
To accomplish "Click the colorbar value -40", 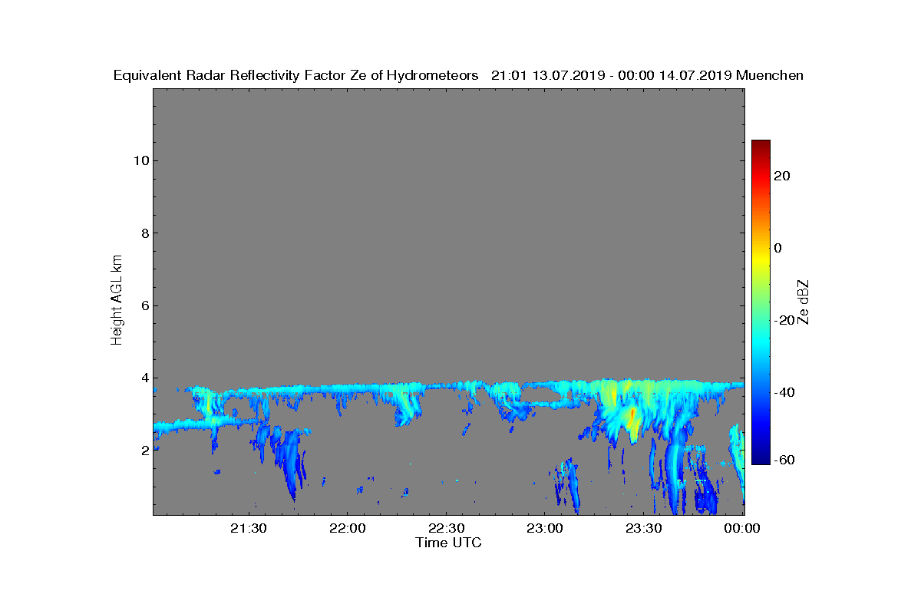I will (784, 392).
